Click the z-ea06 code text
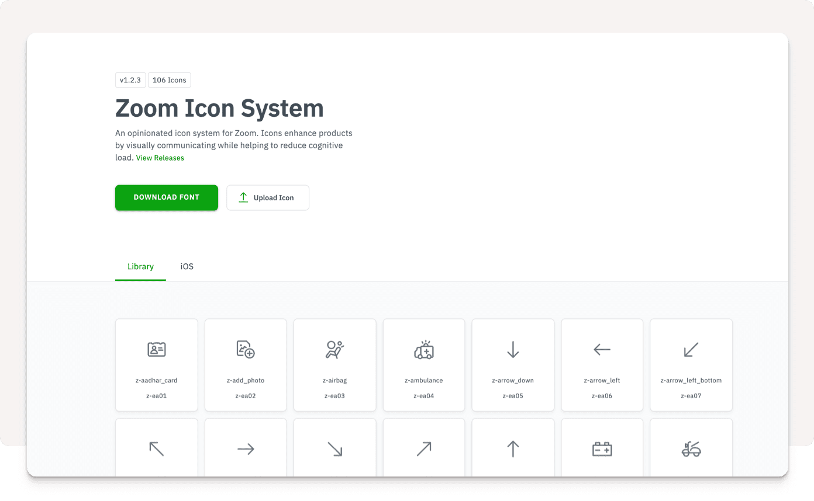The width and height of the screenshot is (814, 501). point(602,396)
